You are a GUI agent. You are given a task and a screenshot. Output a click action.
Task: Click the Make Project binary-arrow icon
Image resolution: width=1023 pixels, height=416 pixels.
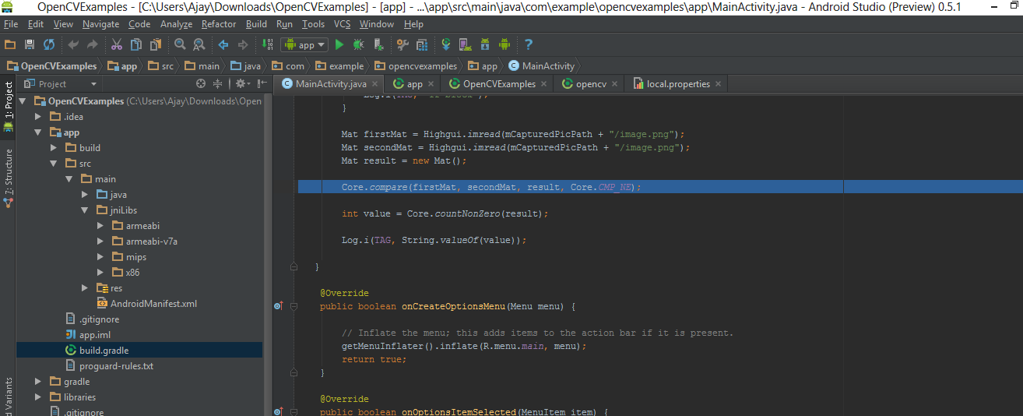click(268, 44)
